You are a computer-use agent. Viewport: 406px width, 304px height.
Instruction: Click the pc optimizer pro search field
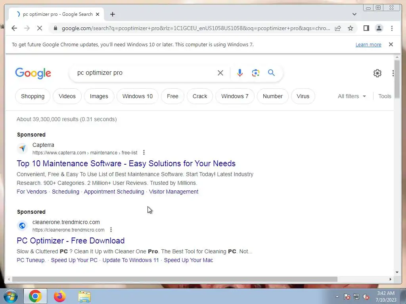click(145, 73)
